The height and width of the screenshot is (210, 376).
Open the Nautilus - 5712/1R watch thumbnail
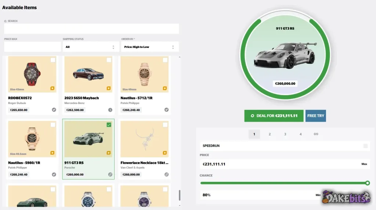tap(144, 74)
